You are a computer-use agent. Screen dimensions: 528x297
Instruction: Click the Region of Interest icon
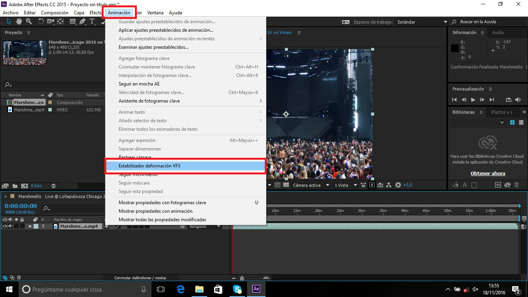pos(278,185)
